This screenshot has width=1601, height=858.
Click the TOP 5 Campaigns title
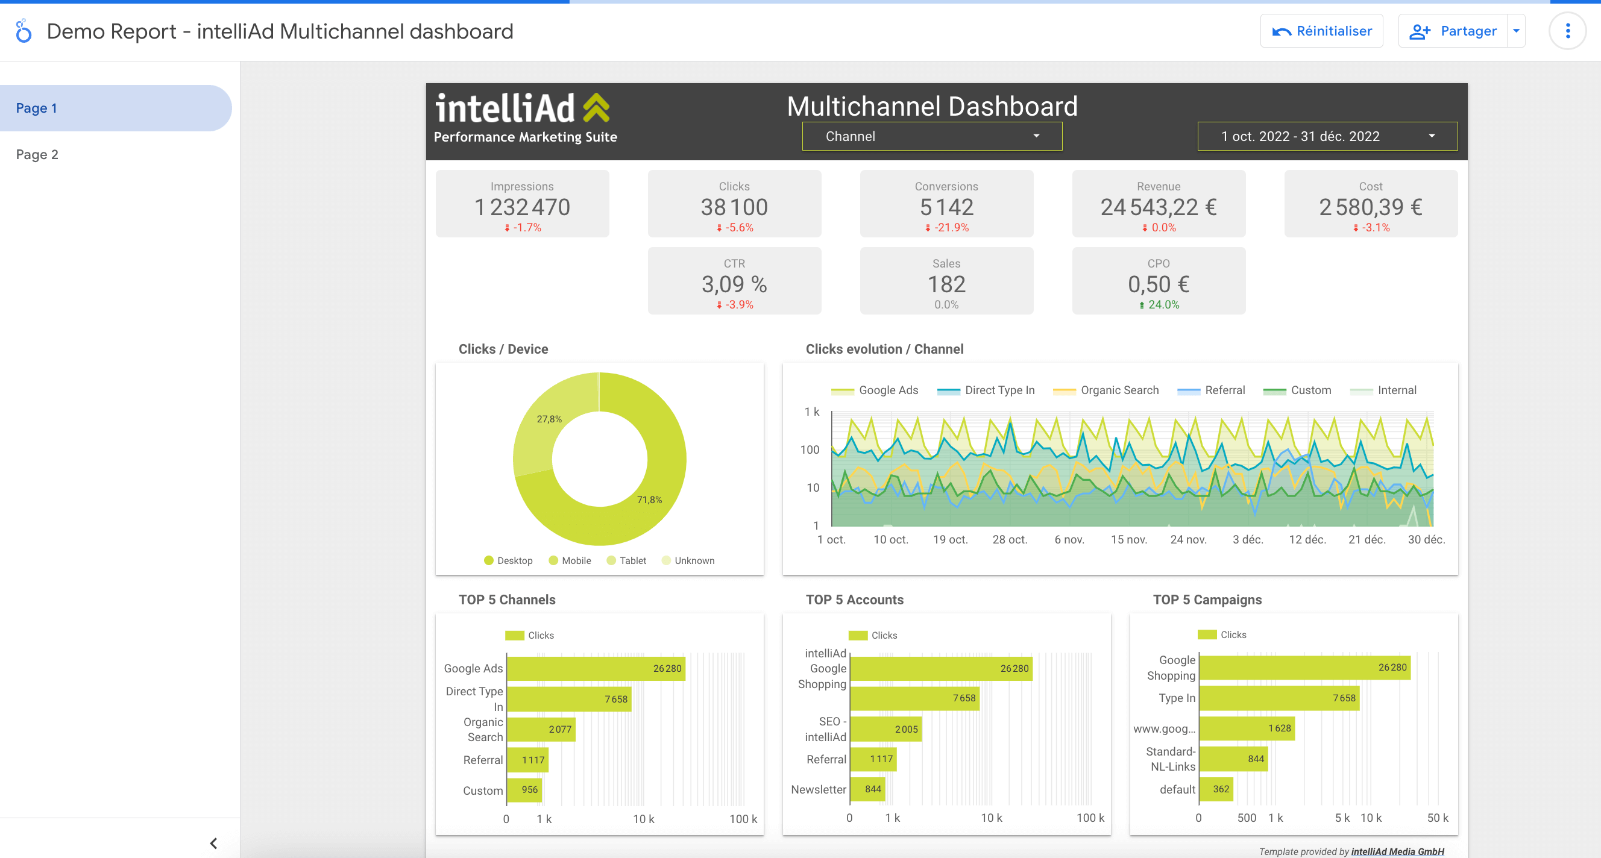(1207, 600)
